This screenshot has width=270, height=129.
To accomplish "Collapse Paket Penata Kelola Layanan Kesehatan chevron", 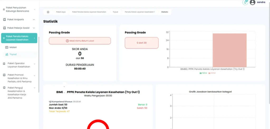I will 35,38.
